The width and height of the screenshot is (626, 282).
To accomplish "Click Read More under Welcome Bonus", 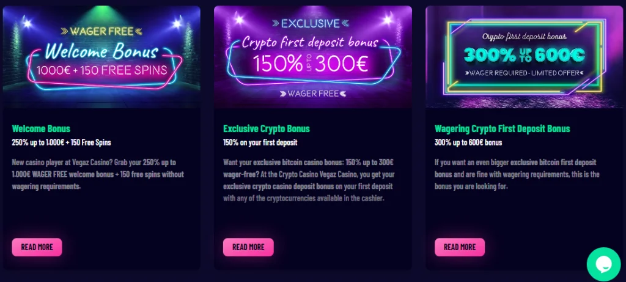I will [x=37, y=247].
